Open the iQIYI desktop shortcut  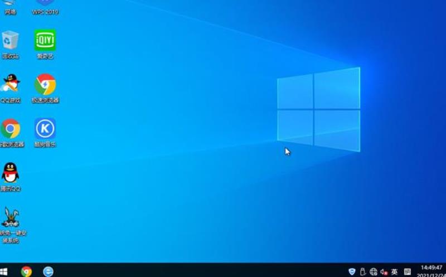(x=45, y=40)
